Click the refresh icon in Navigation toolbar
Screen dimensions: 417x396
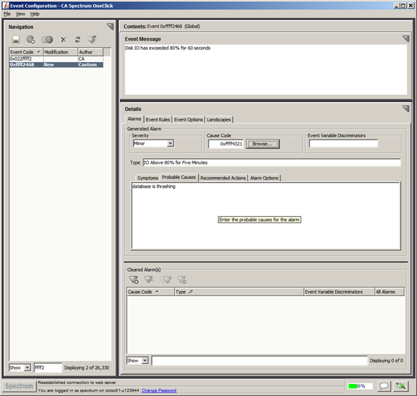point(78,39)
